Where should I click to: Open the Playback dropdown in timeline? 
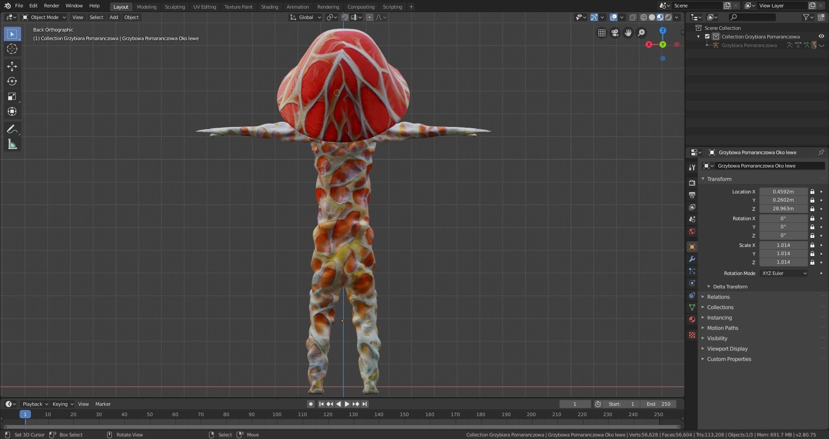click(35, 404)
